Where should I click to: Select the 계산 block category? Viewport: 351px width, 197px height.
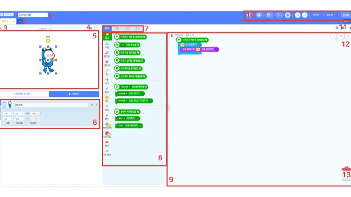[107, 99]
